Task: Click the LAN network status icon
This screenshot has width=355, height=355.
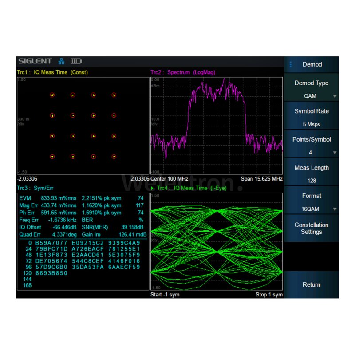Action: pyautogui.click(x=61, y=61)
